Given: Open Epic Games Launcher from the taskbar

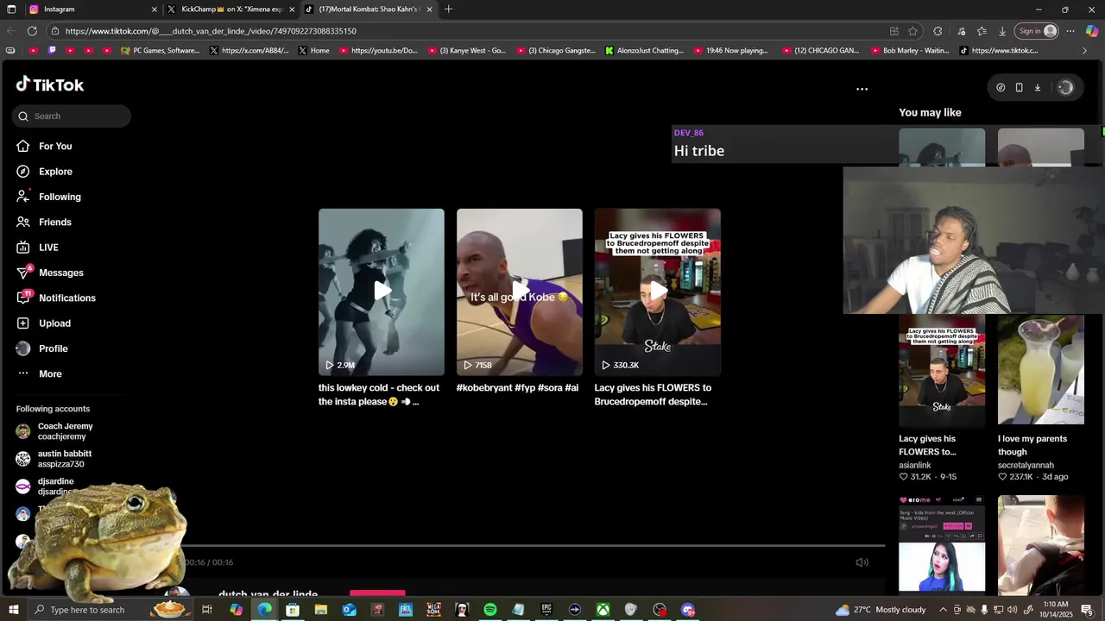Looking at the screenshot, I should (546, 610).
